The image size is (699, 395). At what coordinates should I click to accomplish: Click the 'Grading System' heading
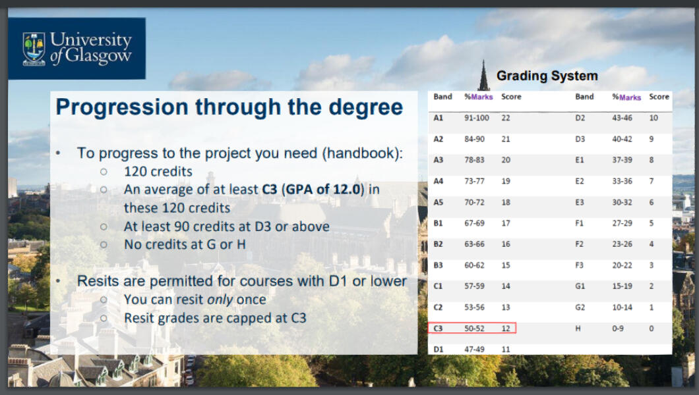click(547, 76)
